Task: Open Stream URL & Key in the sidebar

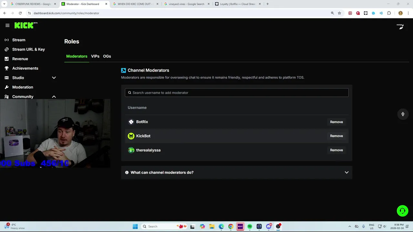Action: pos(28,49)
